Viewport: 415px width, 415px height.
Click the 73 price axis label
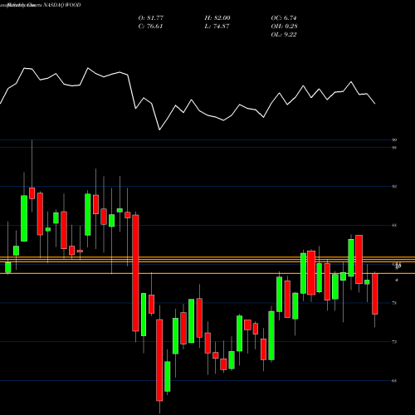(394, 342)
